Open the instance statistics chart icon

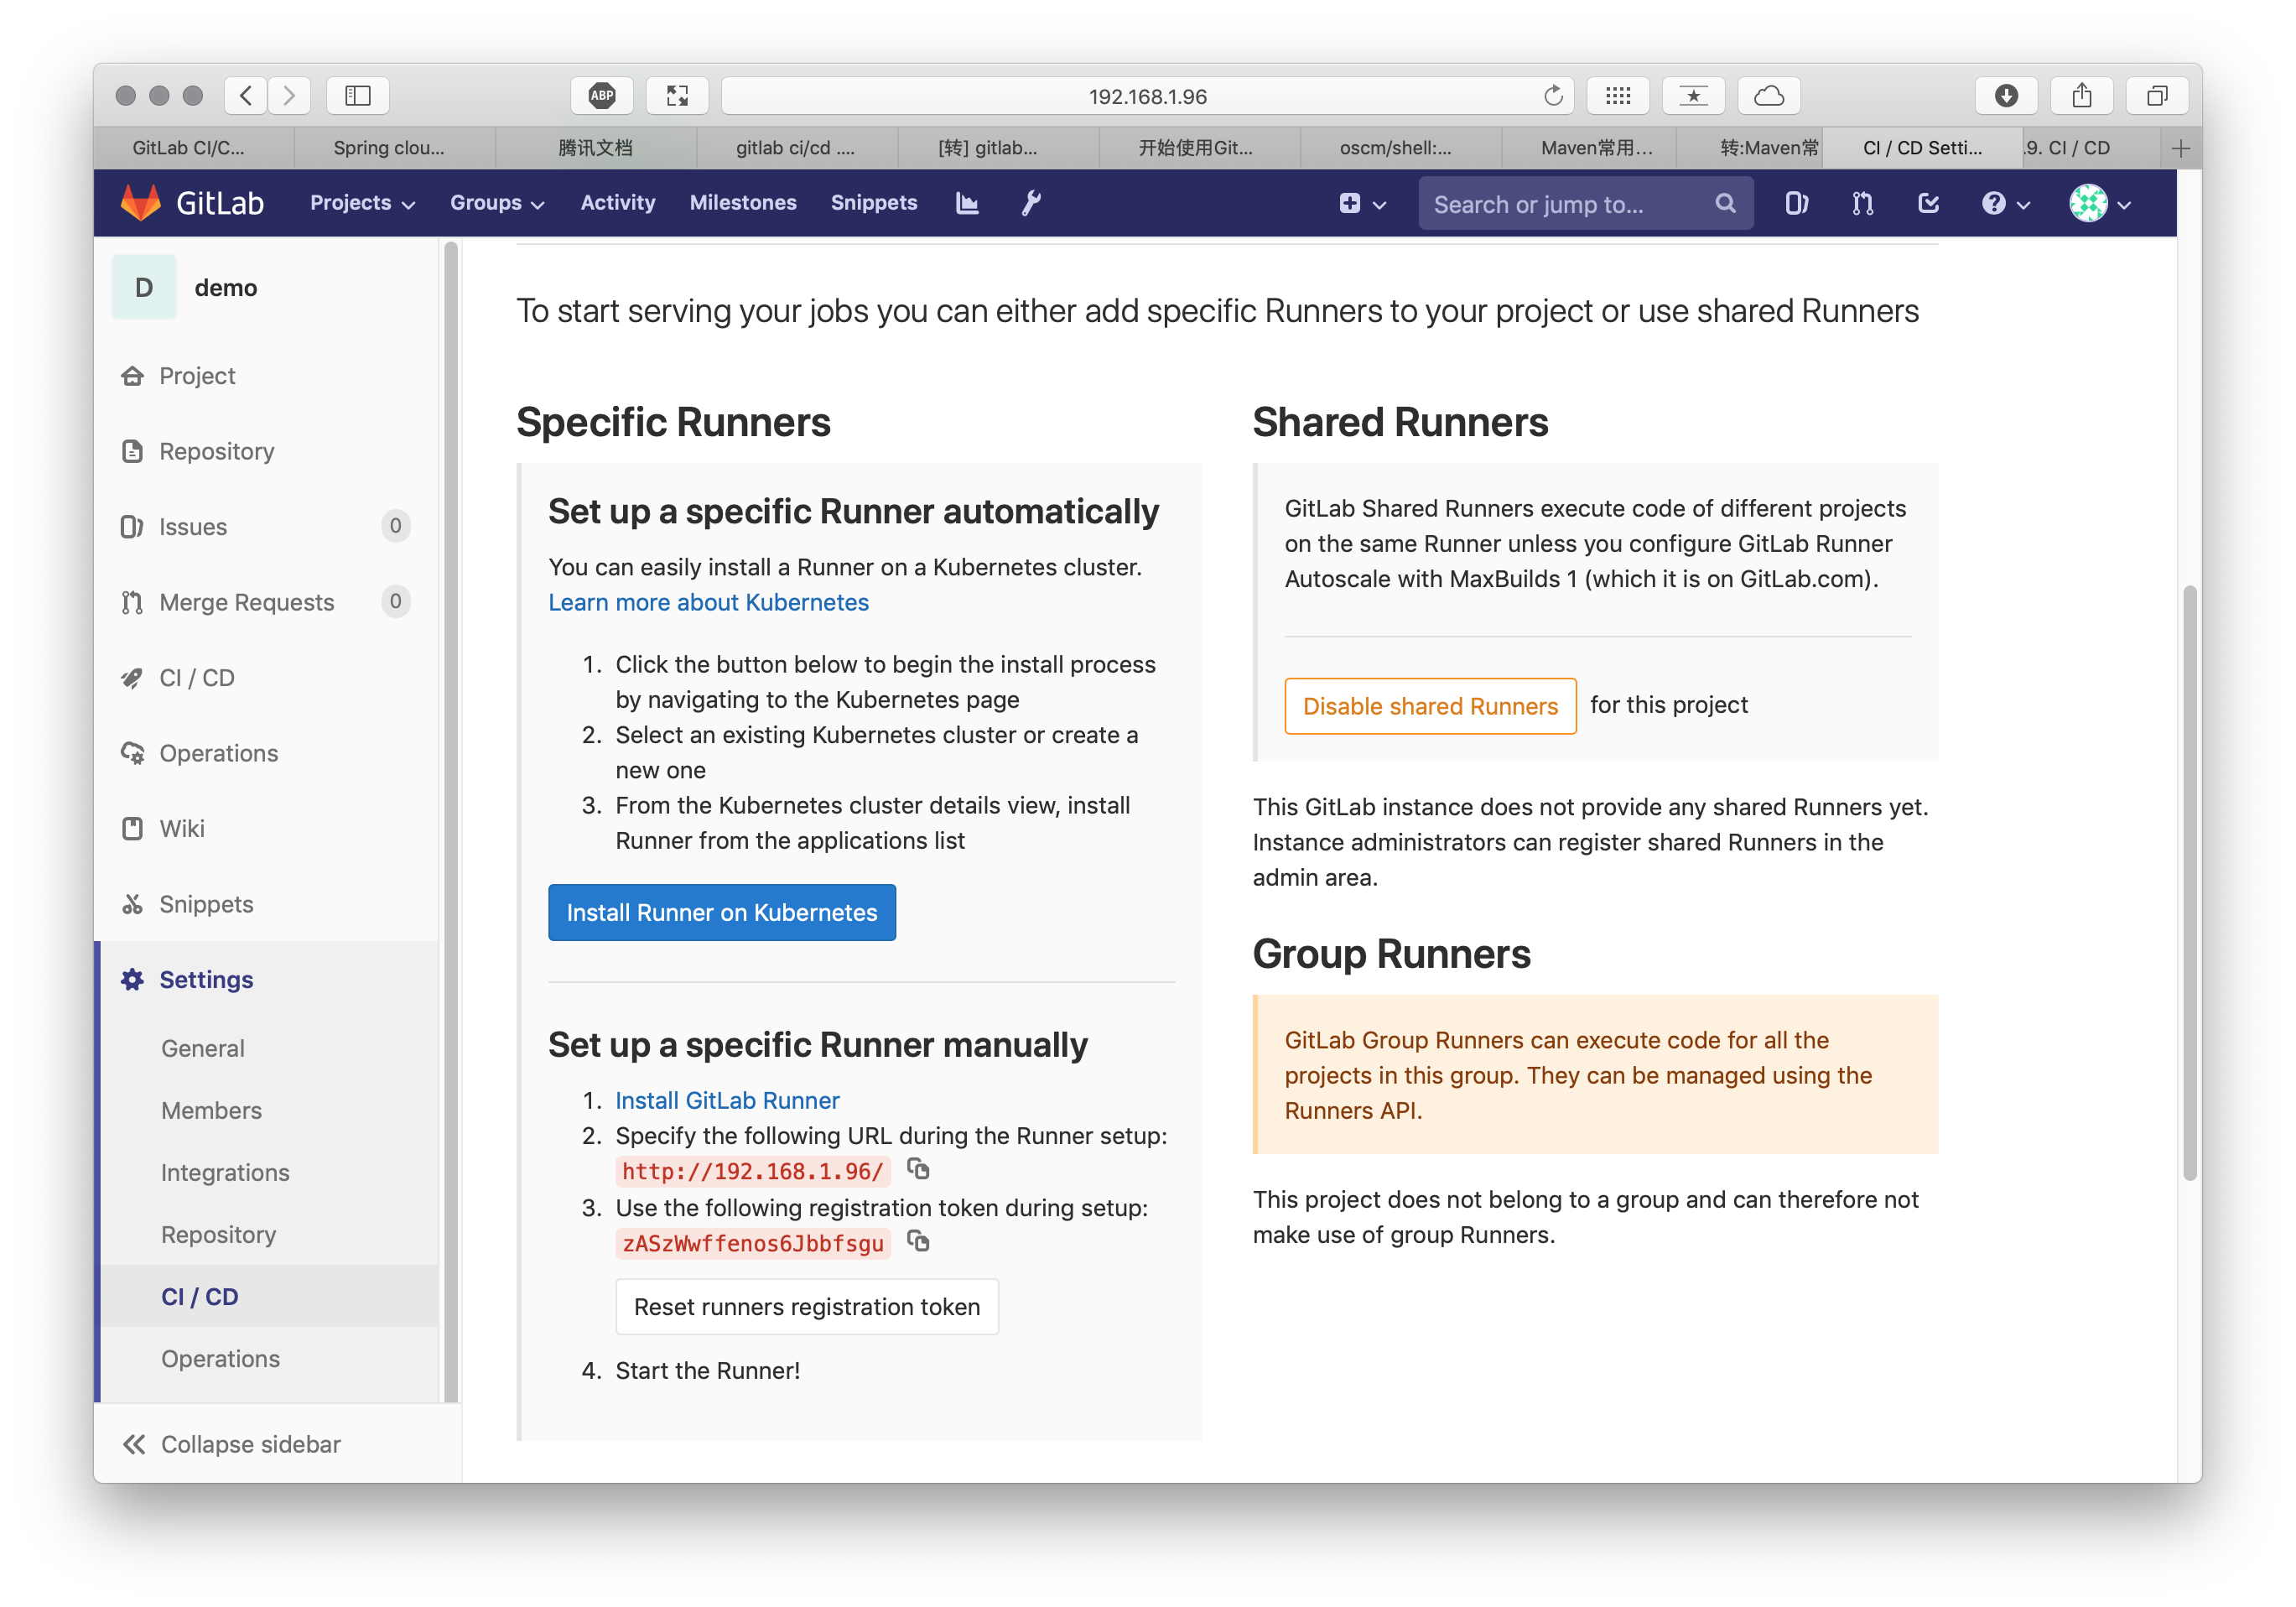(x=967, y=203)
